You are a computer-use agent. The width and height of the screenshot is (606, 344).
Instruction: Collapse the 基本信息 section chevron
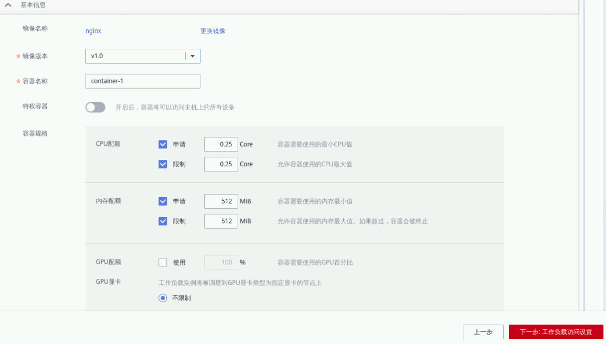(x=8, y=5)
